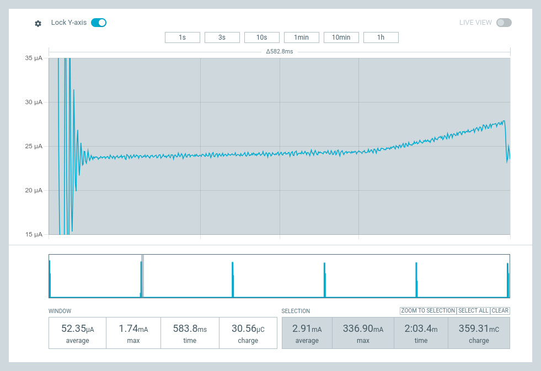
Task: Toggle the Lock Y-axis switch
Action: click(99, 23)
